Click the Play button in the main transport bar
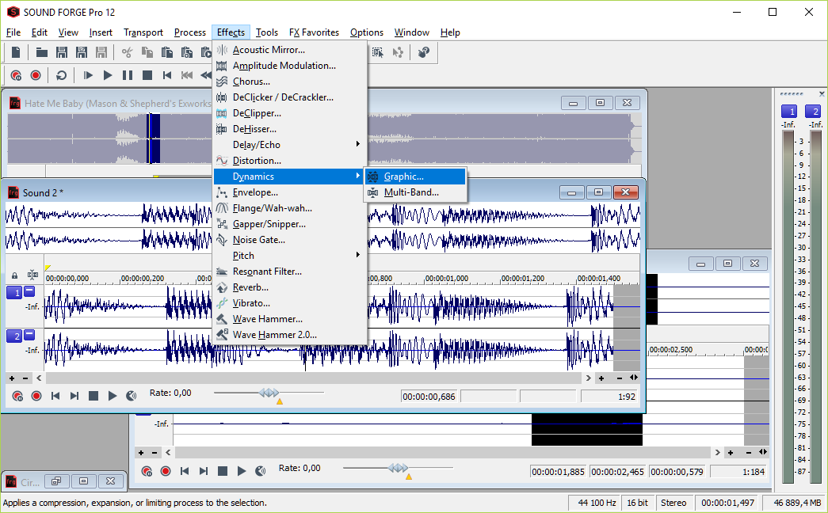 click(x=108, y=75)
